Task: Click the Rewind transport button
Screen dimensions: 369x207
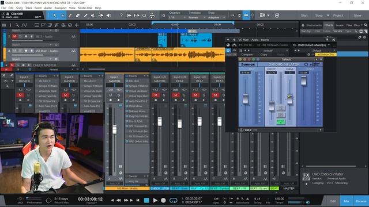Action: [119, 201]
